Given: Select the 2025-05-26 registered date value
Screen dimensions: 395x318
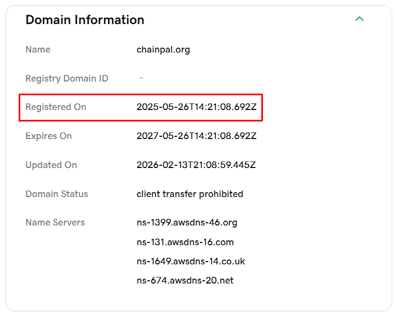Looking at the screenshot, I should (x=197, y=107).
